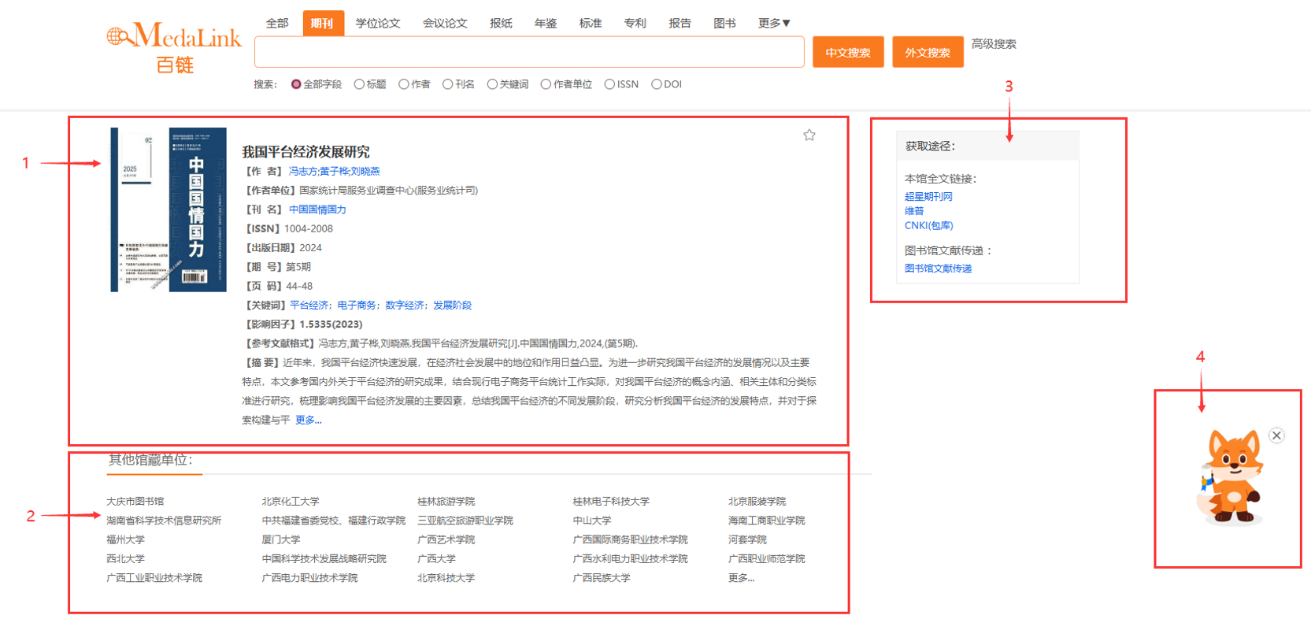The width and height of the screenshot is (1311, 630).
Task: Open 高级搜索 advanced search
Action: point(994,44)
